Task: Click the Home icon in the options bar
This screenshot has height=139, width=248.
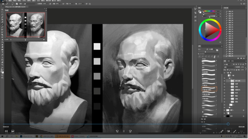Action: (3, 4)
